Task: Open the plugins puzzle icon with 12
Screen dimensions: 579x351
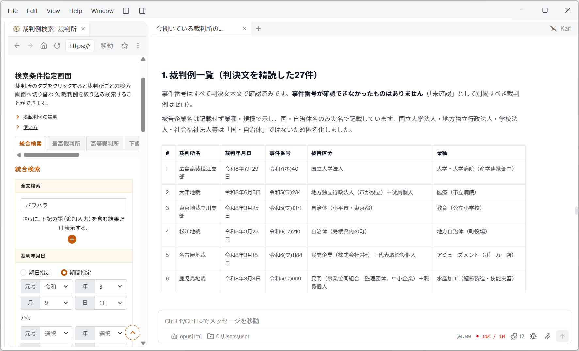Action: click(518, 336)
